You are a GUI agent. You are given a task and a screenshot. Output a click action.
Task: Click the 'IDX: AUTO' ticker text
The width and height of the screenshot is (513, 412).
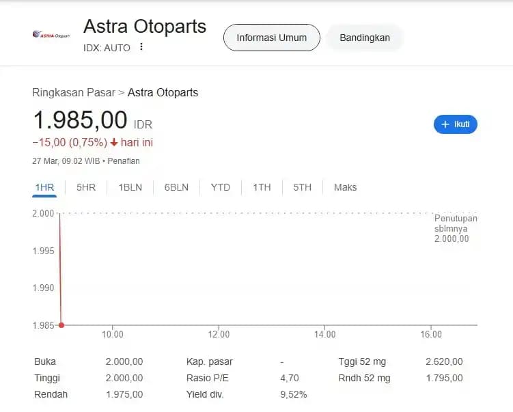[x=107, y=48]
